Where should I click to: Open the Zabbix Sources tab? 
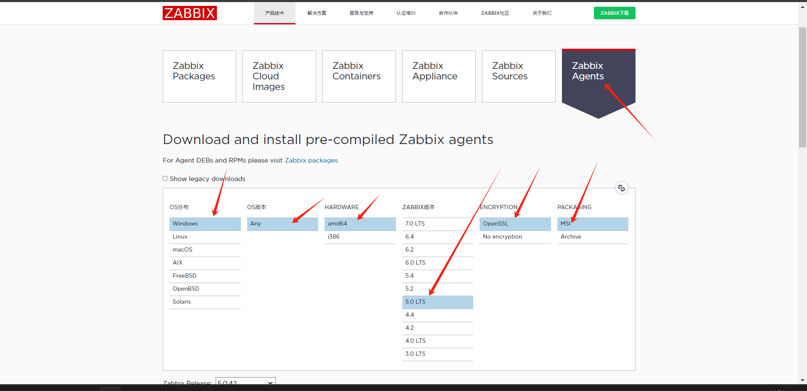click(x=519, y=76)
